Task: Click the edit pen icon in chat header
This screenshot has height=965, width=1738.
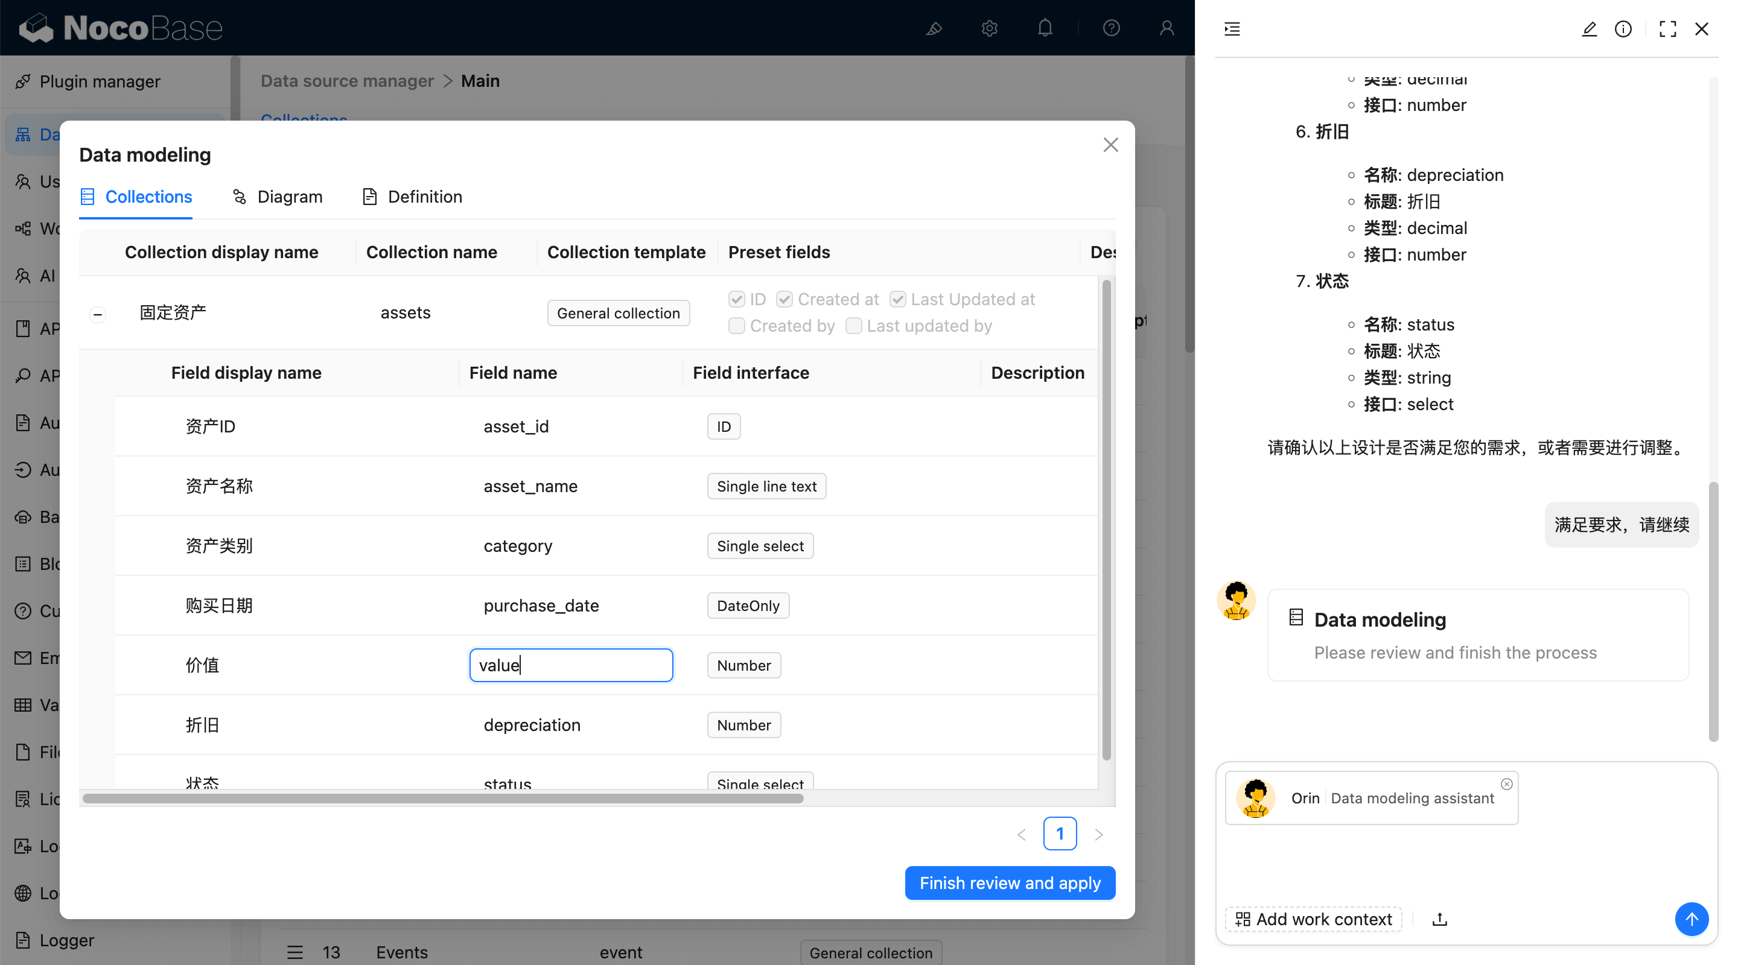Action: coord(1590,29)
